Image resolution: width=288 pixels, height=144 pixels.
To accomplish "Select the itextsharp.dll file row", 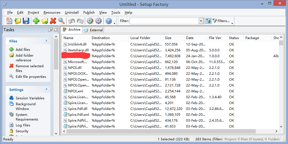I will [x=170, y=50].
